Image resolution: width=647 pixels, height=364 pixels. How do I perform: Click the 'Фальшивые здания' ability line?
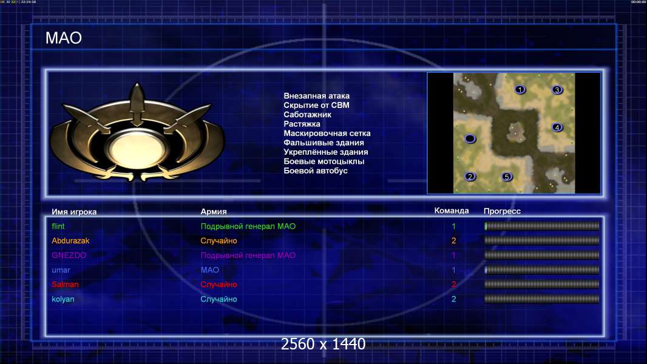tap(324, 143)
